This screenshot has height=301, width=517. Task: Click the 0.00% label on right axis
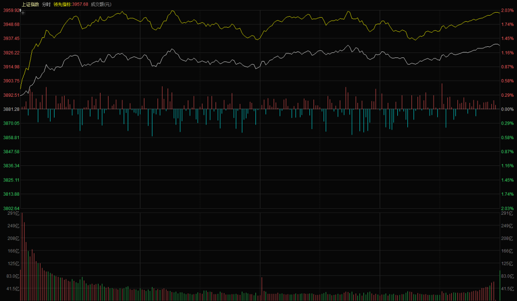tap(507, 109)
